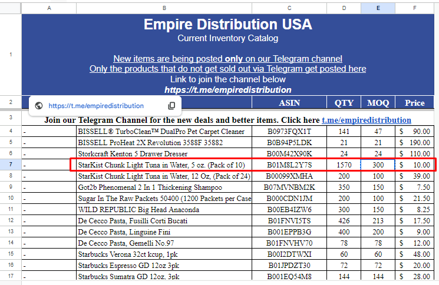Select QTY cell 141
Viewport: 439px width, 285px height.
(x=344, y=131)
